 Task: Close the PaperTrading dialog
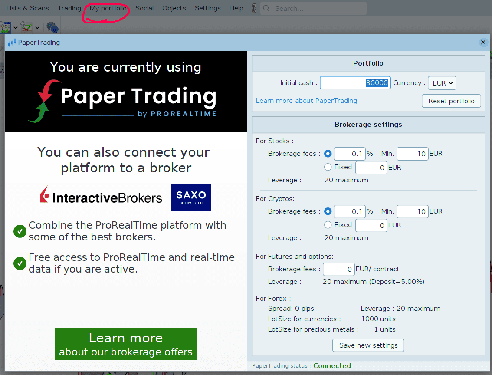[483, 42]
